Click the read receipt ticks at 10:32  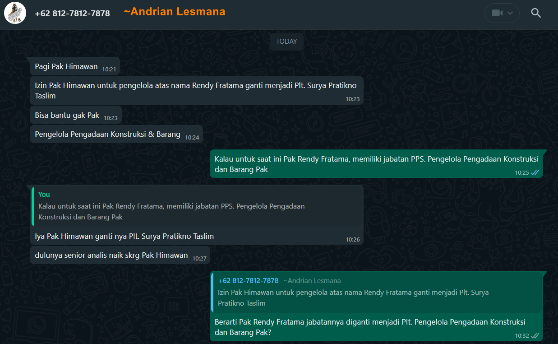[x=535, y=336]
